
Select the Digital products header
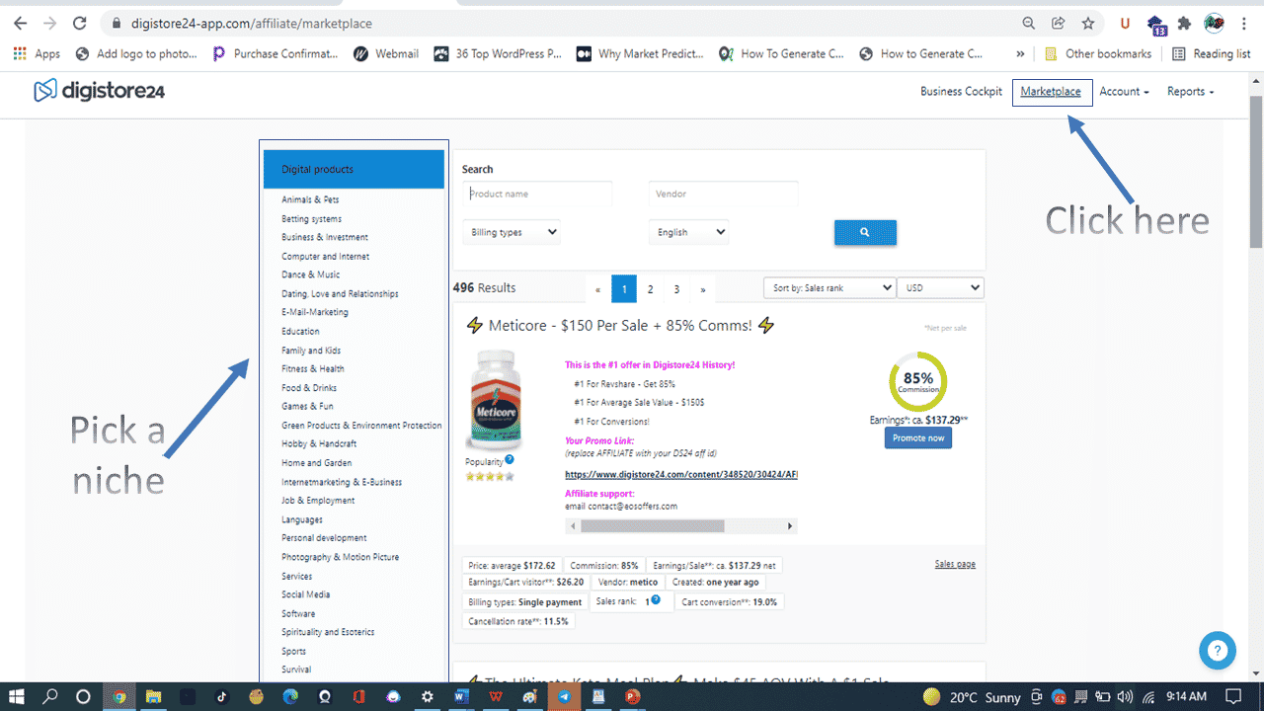point(354,169)
